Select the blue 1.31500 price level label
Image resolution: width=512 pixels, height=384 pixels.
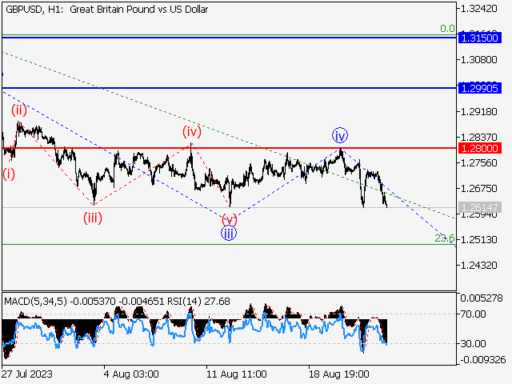coord(480,38)
